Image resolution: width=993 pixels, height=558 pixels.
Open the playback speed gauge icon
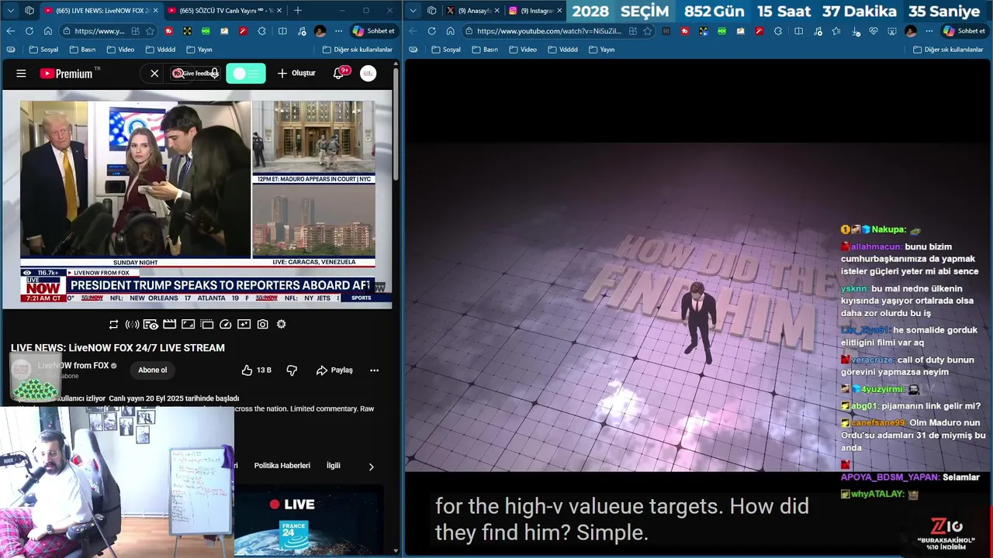(x=225, y=324)
